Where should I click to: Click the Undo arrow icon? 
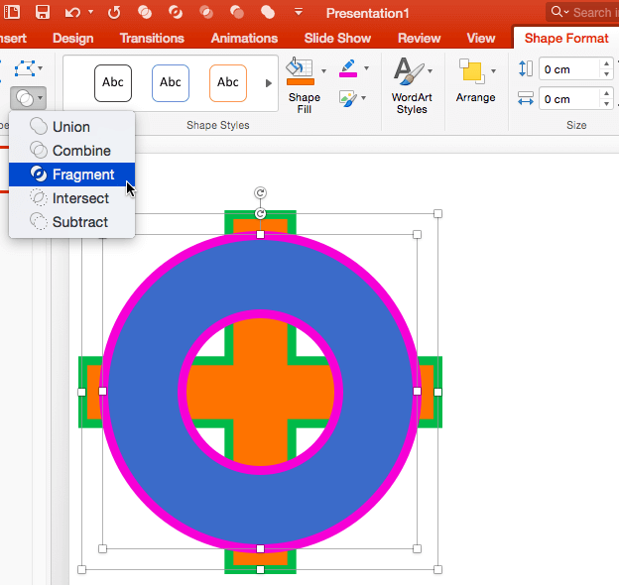[72, 12]
